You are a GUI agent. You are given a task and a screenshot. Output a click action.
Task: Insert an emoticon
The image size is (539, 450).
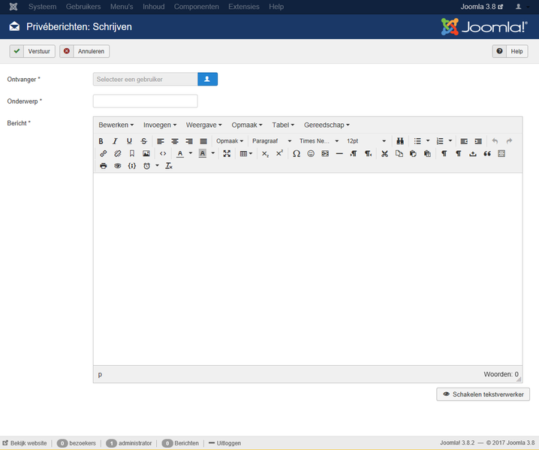pos(311,153)
